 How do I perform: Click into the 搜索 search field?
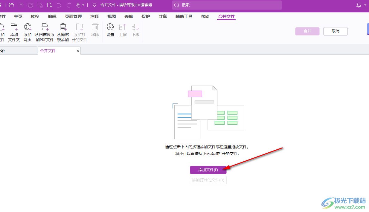click(227, 5)
